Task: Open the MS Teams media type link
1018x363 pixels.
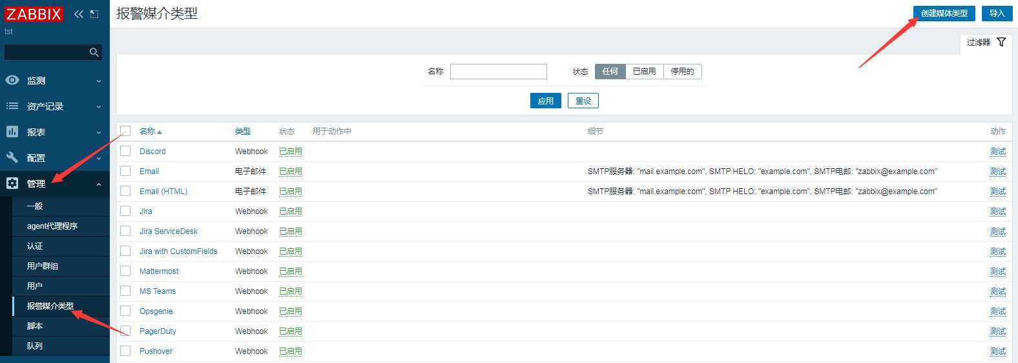Action: point(158,291)
